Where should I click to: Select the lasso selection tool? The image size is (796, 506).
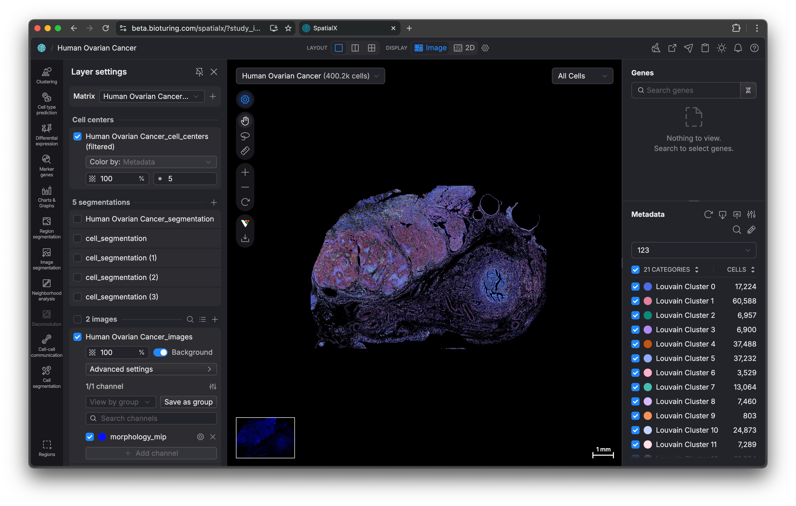[245, 136]
